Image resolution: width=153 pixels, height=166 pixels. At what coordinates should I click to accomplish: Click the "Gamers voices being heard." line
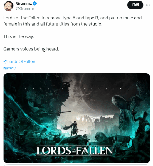pos(31,49)
